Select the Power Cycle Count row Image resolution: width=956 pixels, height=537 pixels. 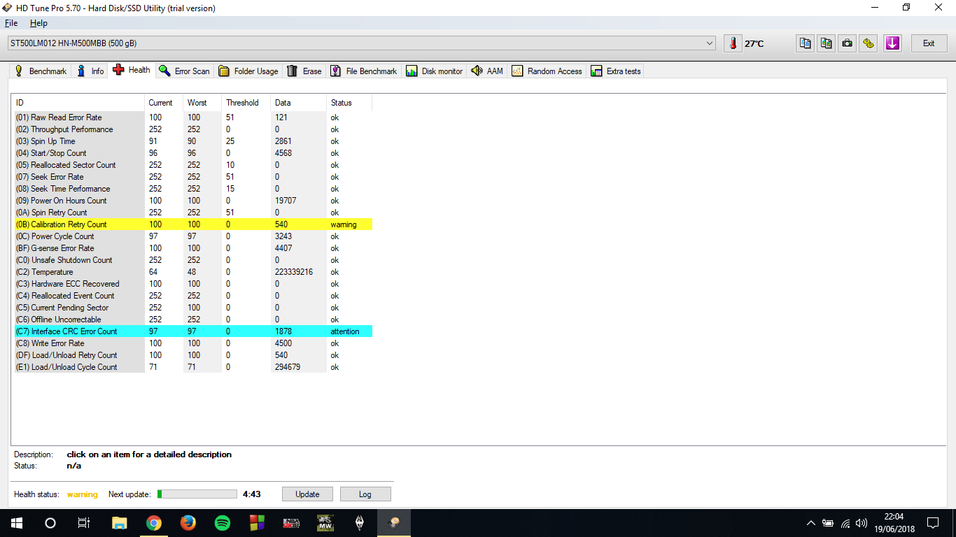(193, 236)
